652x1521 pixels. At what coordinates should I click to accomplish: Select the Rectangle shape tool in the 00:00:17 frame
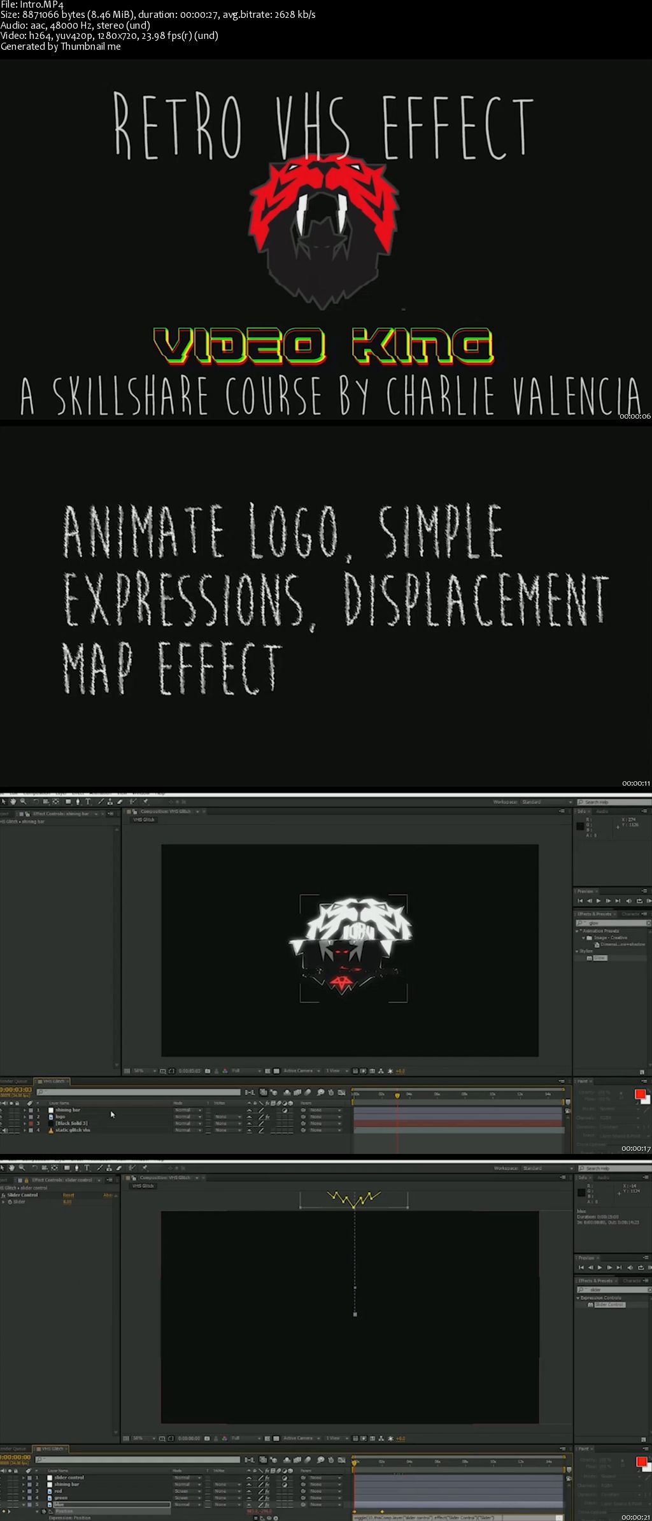[68, 802]
